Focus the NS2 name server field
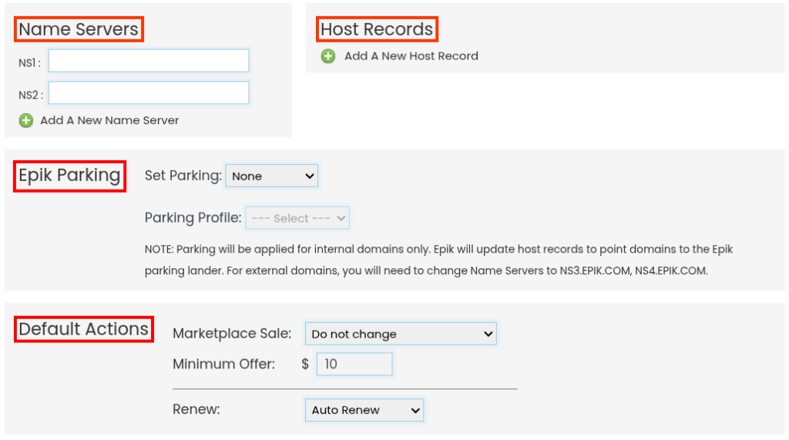The width and height of the screenshot is (789, 440). (x=149, y=92)
